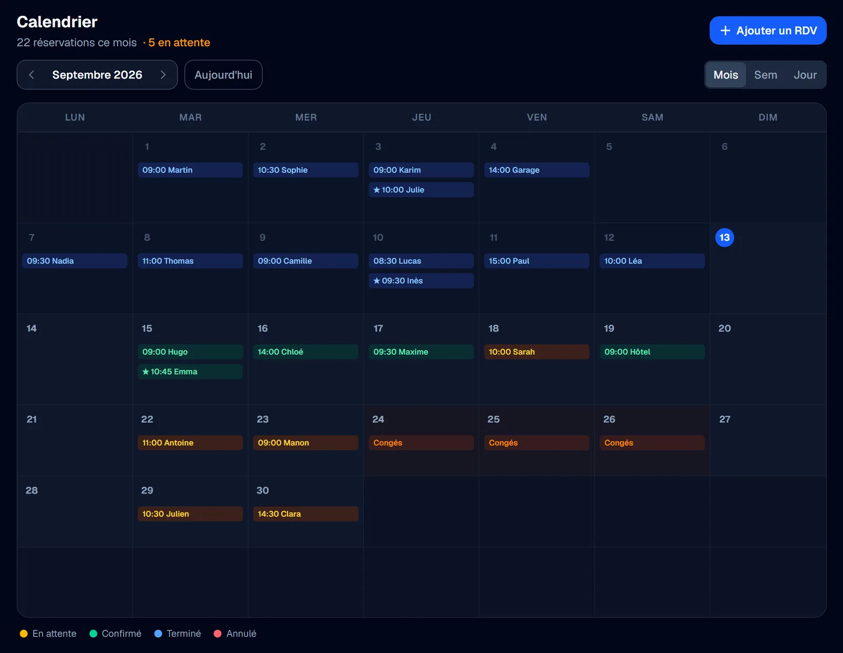Switch to the Jour day view
This screenshot has width=843, height=653.
point(805,75)
